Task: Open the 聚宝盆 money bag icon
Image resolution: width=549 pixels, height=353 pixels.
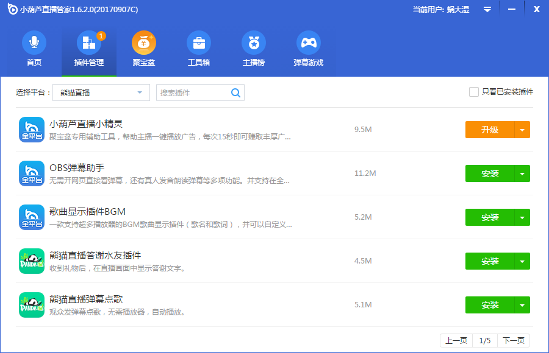Action: [x=144, y=43]
